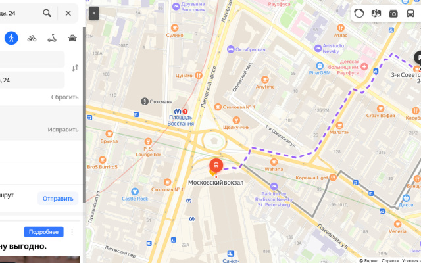Swap route start and destination points
Image resolution: width=421 pixels, height=263 pixels.
pyautogui.click(x=75, y=68)
